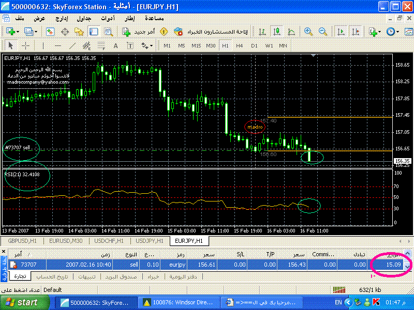The height and width of the screenshot is (310, 414).
Task: Select the trendline drawing tool
Action: pos(72,45)
